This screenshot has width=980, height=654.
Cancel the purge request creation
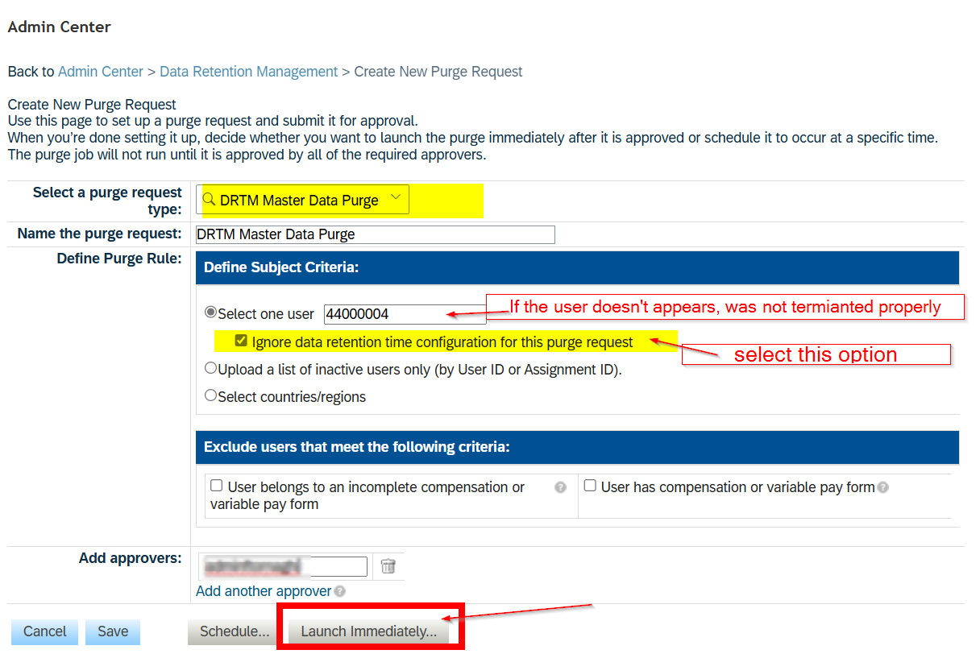pyautogui.click(x=45, y=632)
